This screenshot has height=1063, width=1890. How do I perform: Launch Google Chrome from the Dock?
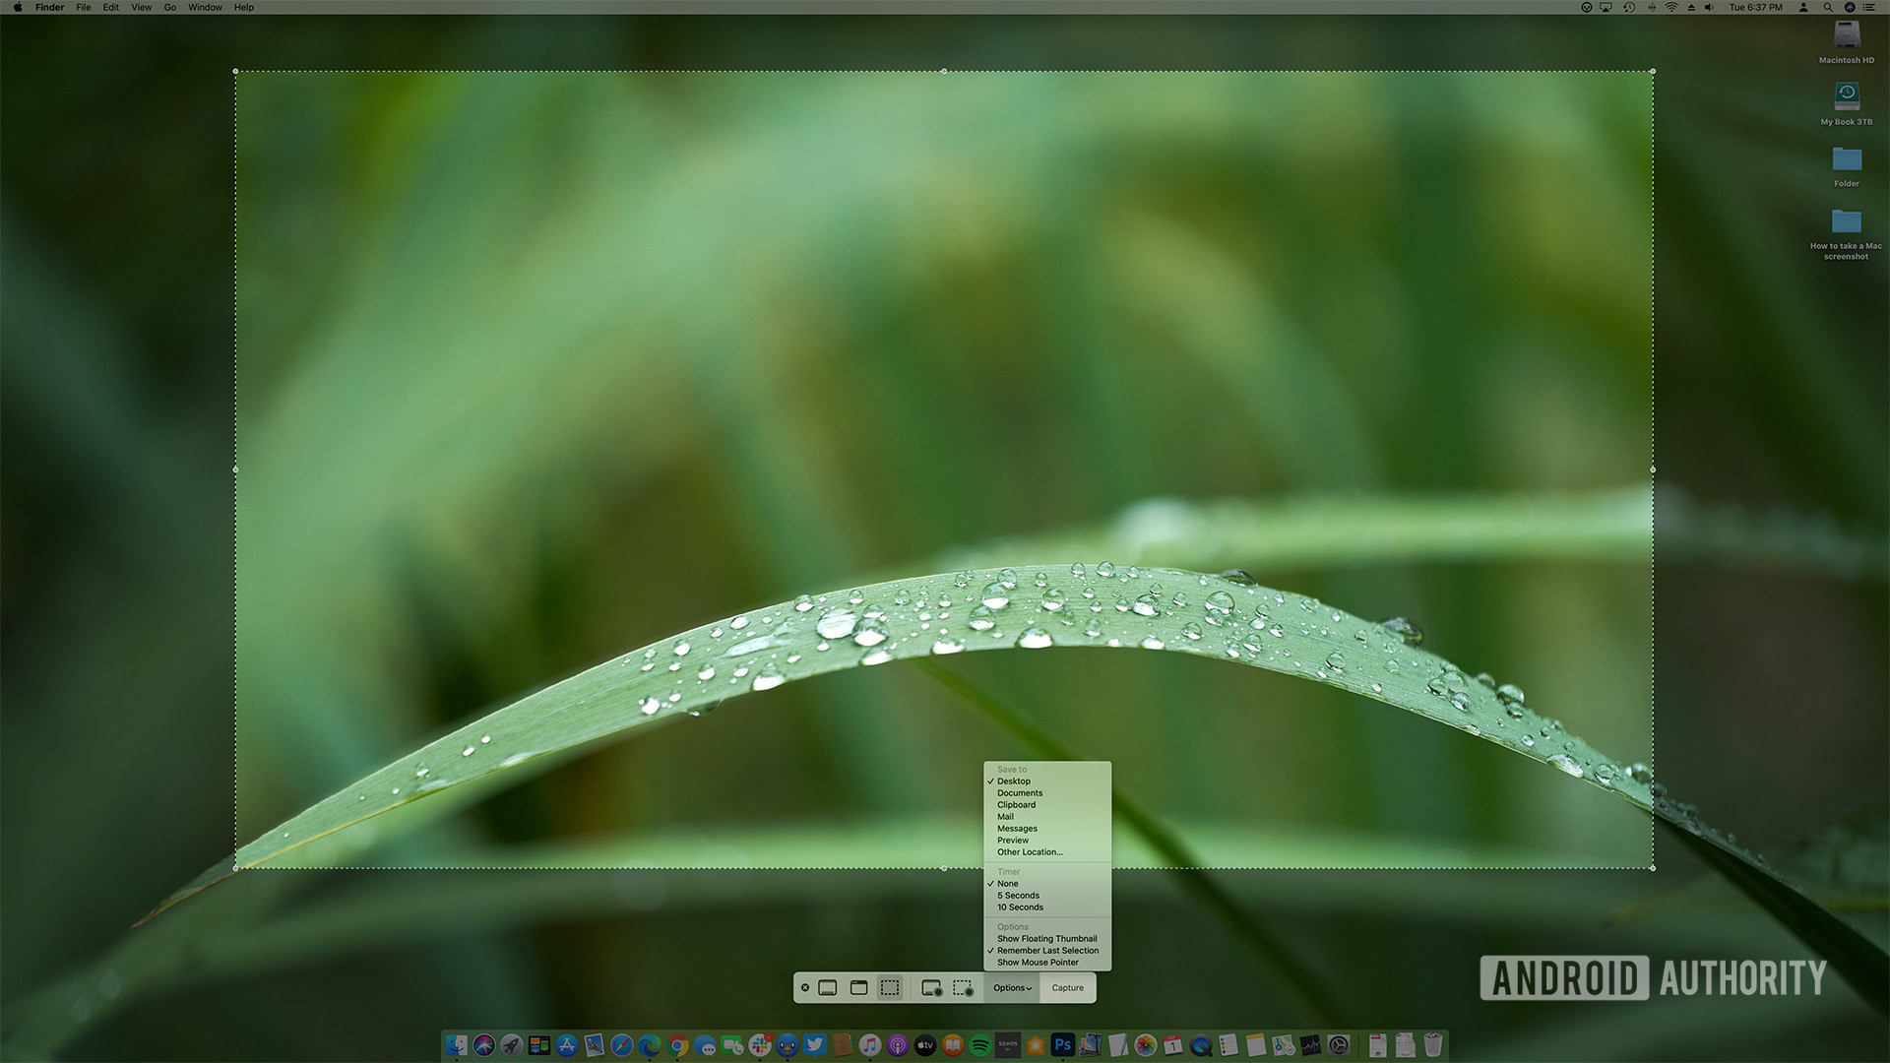coord(677,1045)
